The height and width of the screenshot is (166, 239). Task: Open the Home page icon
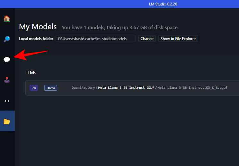coord(7,19)
